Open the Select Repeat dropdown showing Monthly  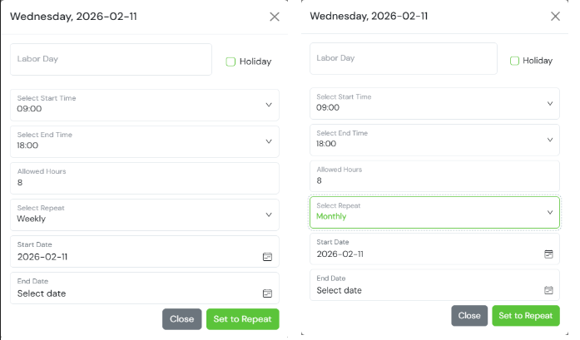(434, 212)
